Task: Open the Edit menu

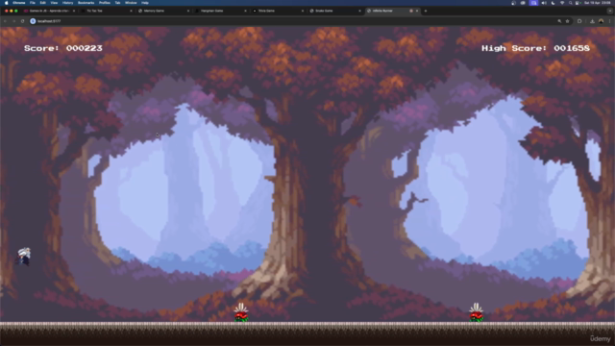Action: (x=42, y=3)
